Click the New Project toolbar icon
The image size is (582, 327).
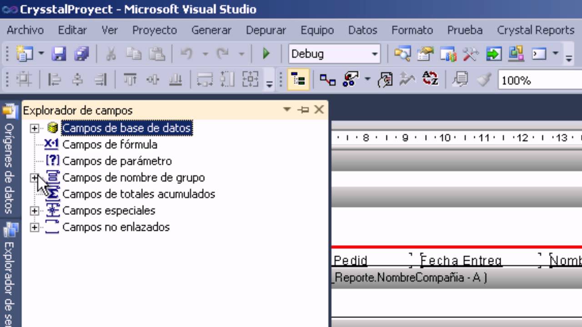click(x=24, y=54)
